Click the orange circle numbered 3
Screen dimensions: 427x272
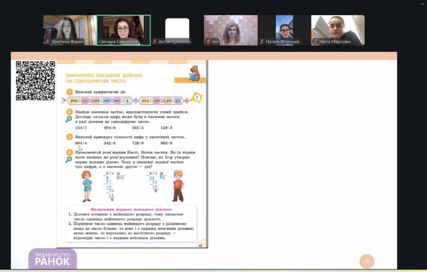pyautogui.click(x=69, y=137)
